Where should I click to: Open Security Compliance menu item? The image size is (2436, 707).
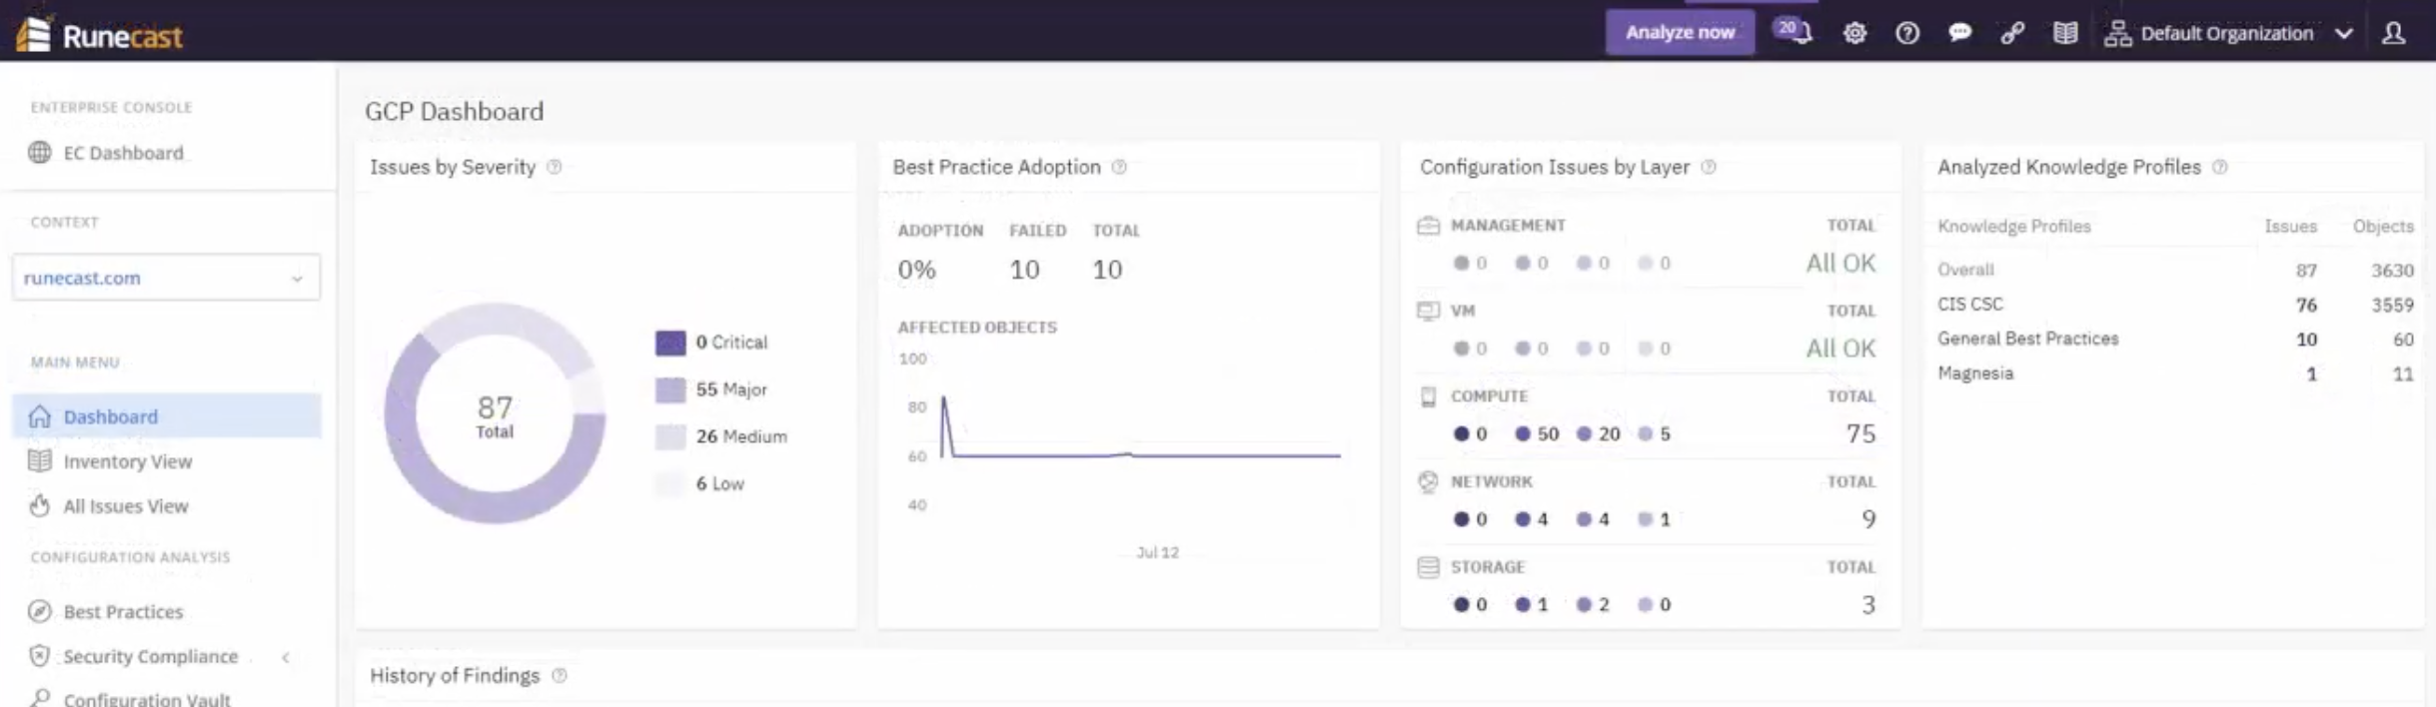click(151, 656)
